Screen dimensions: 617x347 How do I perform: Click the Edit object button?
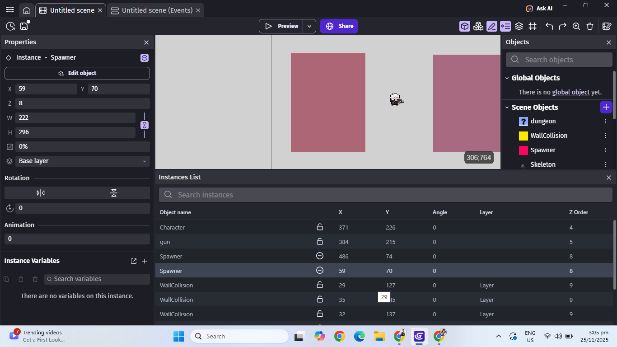pos(77,73)
